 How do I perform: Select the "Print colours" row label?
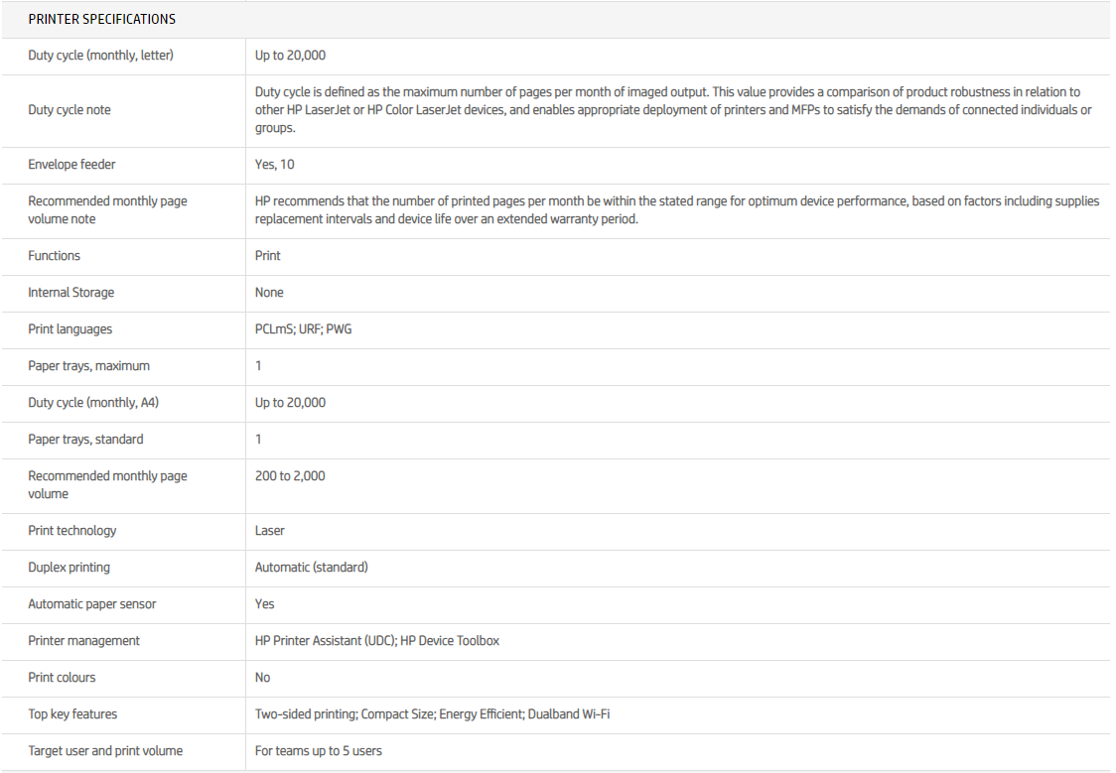63,678
